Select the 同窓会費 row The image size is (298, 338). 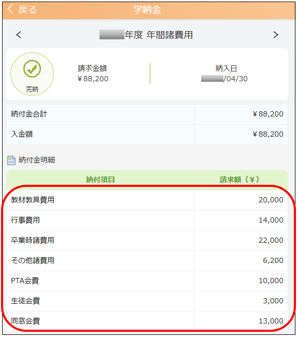tap(147, 321)
